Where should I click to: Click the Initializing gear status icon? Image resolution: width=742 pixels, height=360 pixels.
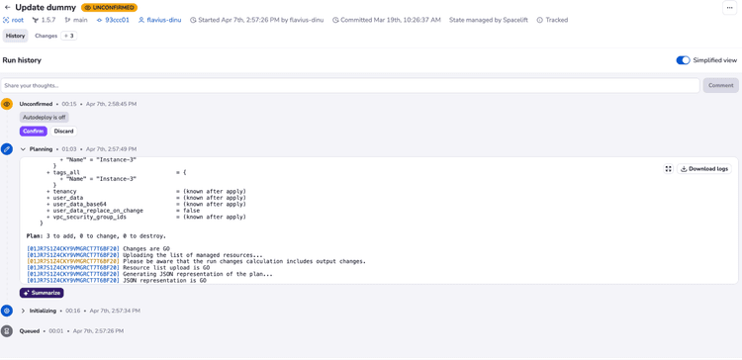tap(7, 311)
